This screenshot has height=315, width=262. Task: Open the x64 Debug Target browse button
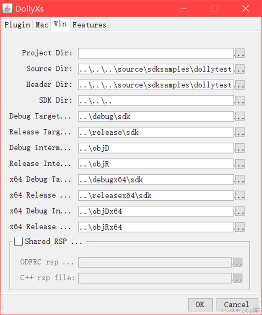coord(240,179)
